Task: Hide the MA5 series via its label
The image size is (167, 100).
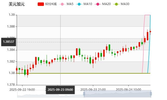Action: 70,4
